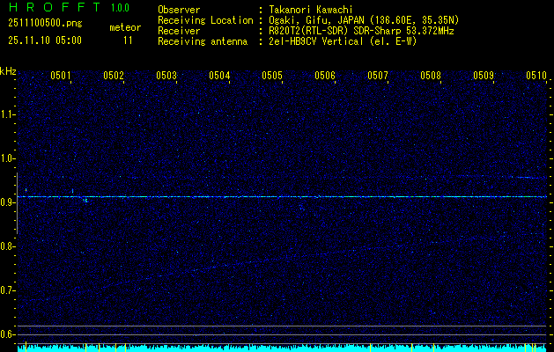
Task: Click the 0505 time marker
Action: (272, 77)
